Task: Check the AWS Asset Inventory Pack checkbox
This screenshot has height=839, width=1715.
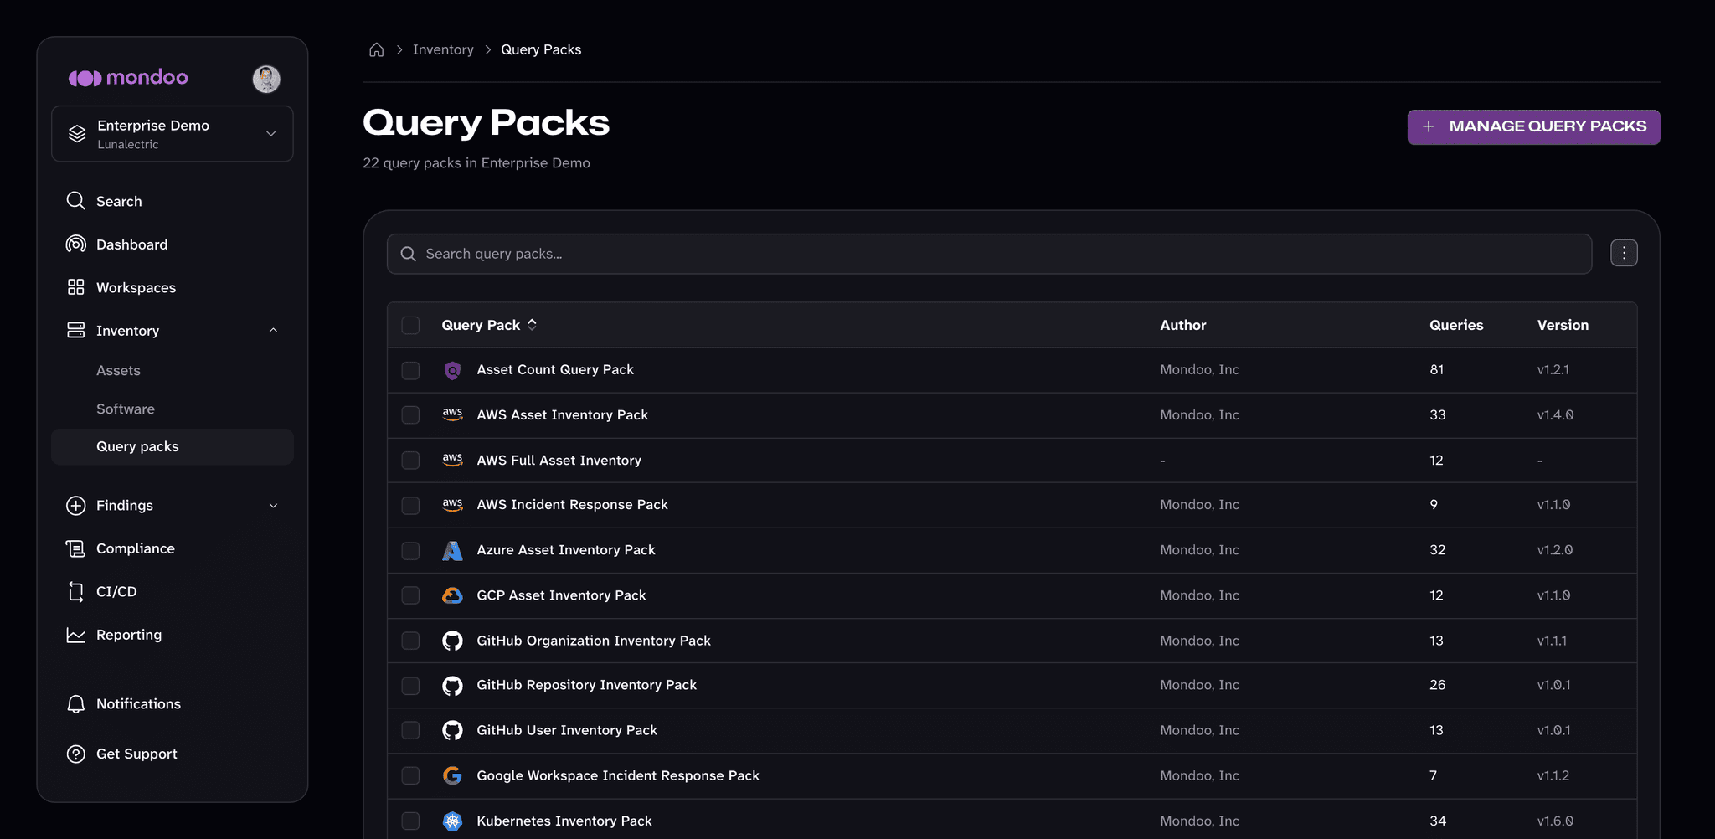Action: coord(410,415)
